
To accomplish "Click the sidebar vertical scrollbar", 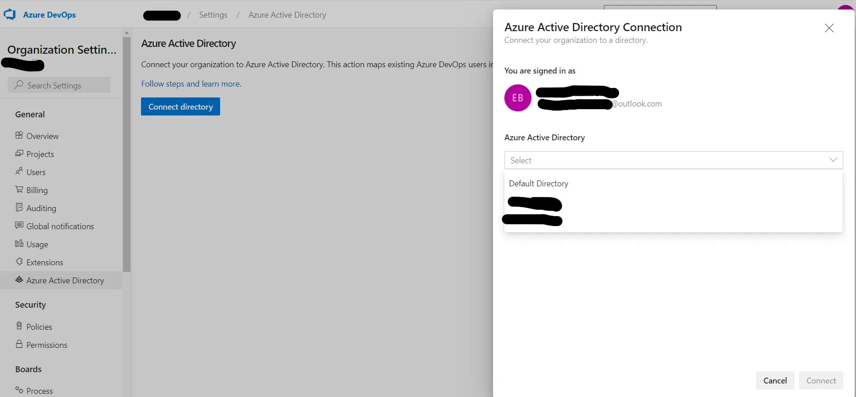I will pyautogui.click(x=127, y=154).
